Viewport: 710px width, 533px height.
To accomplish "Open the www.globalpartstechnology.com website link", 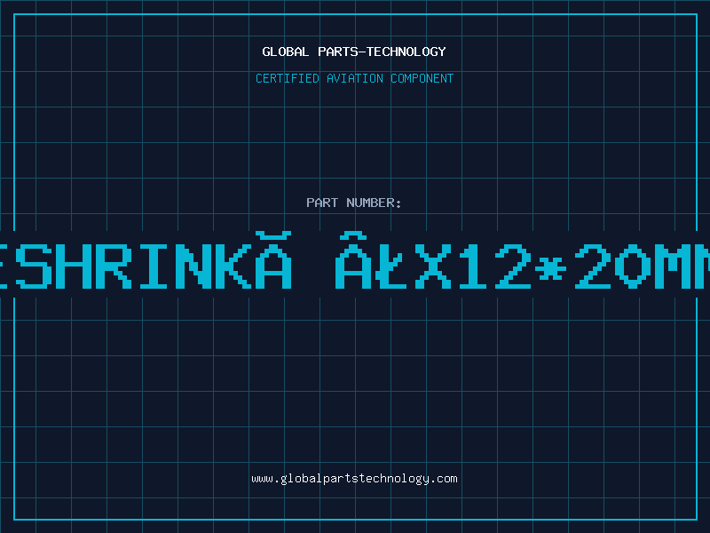I will tap(354, 479).
